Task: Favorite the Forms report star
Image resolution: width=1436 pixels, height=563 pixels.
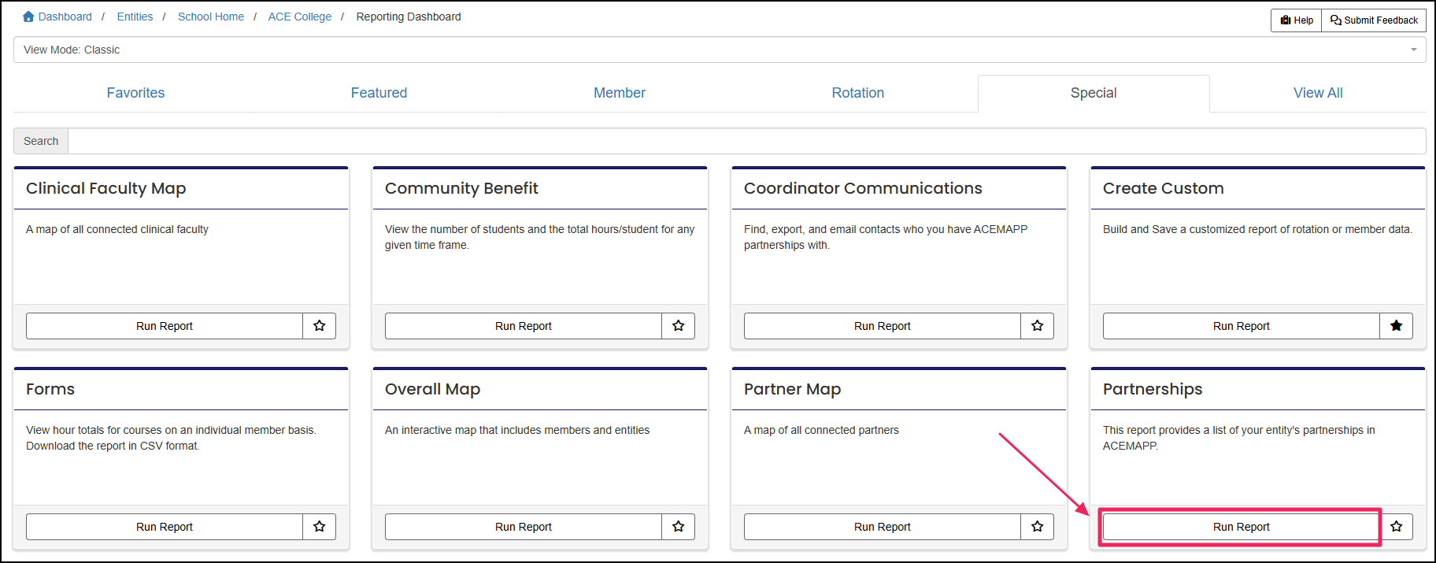Action: click(320, 527)
